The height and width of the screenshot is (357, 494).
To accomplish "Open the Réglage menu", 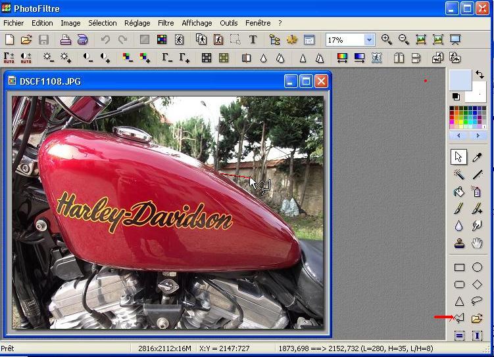I will coord(137,23).
